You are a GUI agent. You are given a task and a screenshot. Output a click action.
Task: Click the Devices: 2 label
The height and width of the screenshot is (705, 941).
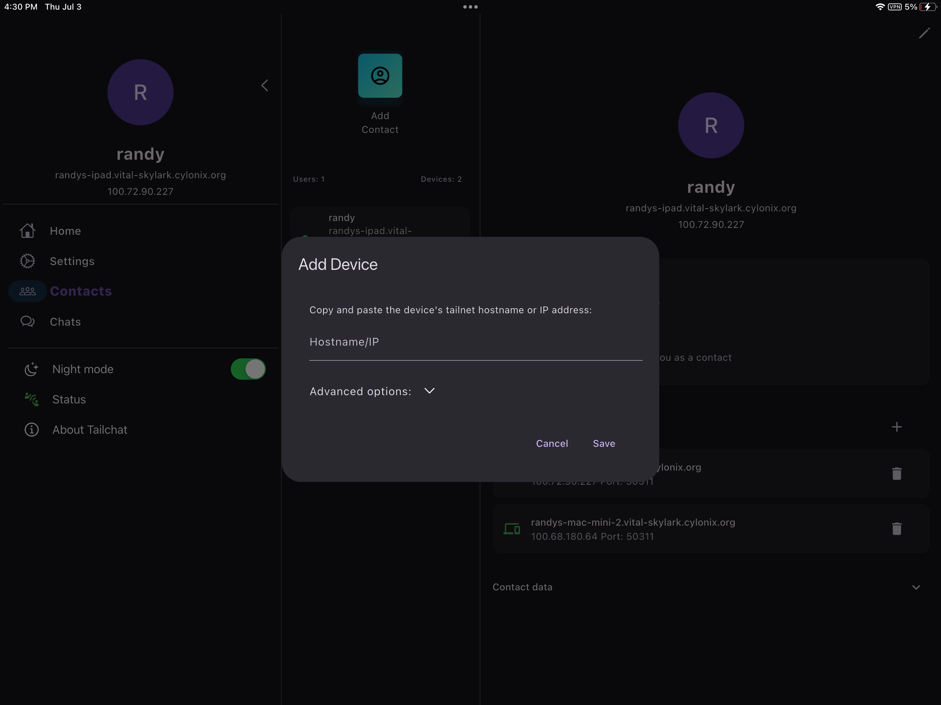(441, 179)
